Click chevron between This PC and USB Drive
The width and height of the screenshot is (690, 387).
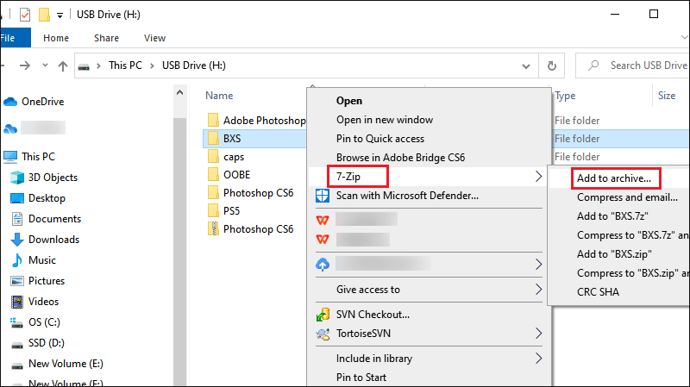[153, 66]
